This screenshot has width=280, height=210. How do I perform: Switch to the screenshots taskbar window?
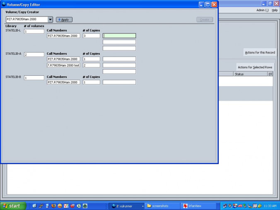[162, 206]
